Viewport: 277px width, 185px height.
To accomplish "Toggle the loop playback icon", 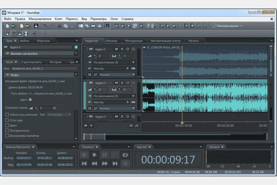I will [125, 155].
